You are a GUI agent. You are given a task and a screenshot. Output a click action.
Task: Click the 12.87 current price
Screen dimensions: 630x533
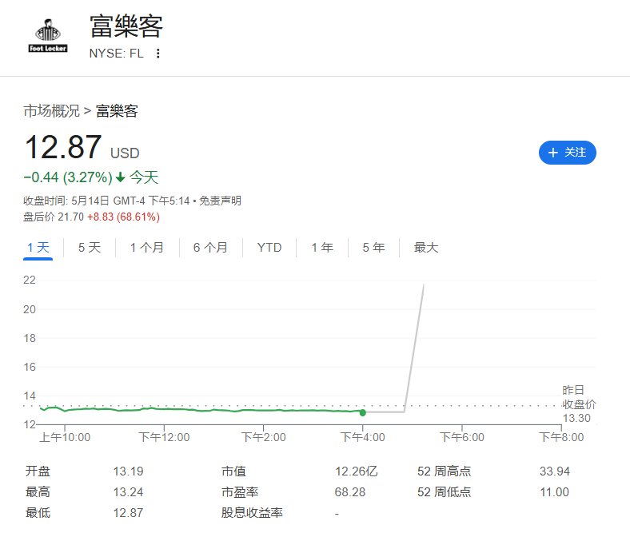(63, 147)
